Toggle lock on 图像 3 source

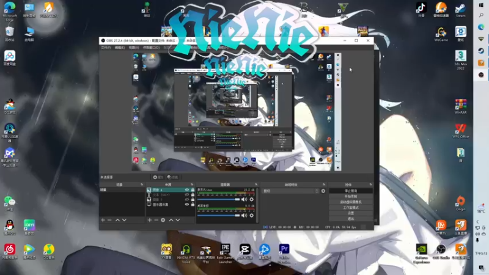(x=193, y=200)
